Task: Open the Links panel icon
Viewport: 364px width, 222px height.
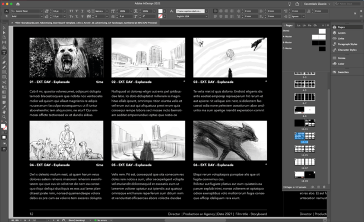Action: pos(334,38)
